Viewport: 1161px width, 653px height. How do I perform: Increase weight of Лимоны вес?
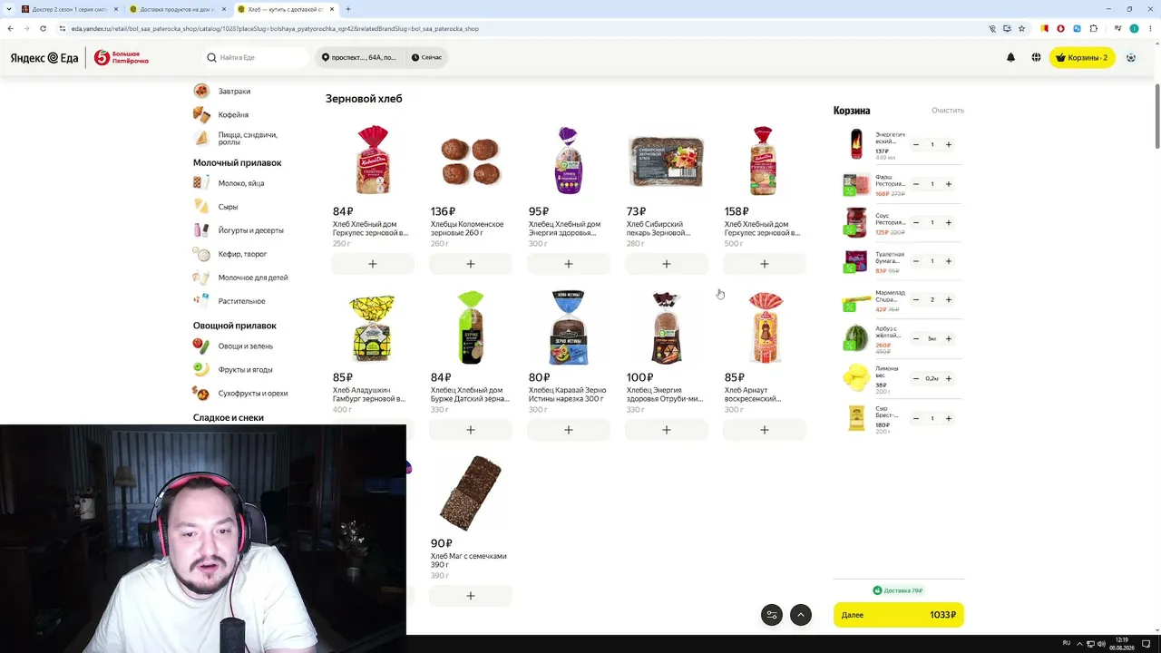(949, 378)
